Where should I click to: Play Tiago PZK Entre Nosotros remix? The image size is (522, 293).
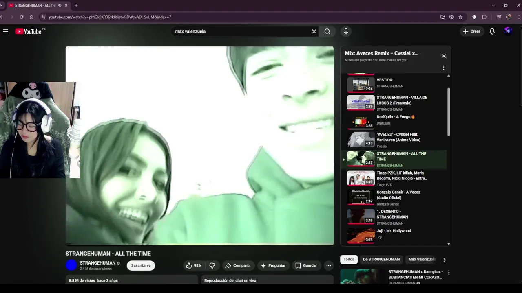tap(394, 179)
